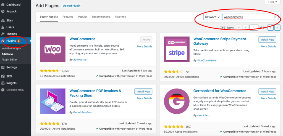This screenshot has height=136, width=283.
Task: Click the Active button on WooCommerce
Action: [x=146, y=40]
